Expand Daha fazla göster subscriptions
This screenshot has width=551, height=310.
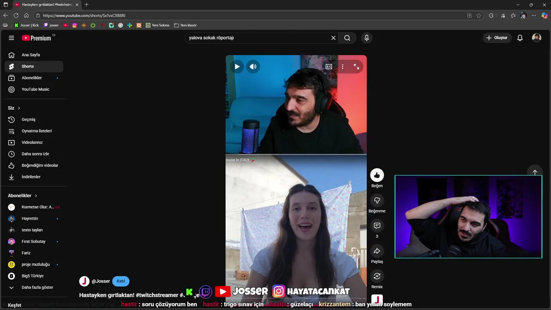click(34, 288)
